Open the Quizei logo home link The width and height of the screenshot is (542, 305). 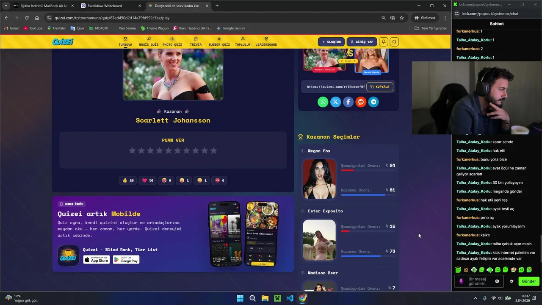tap(63, 42)
